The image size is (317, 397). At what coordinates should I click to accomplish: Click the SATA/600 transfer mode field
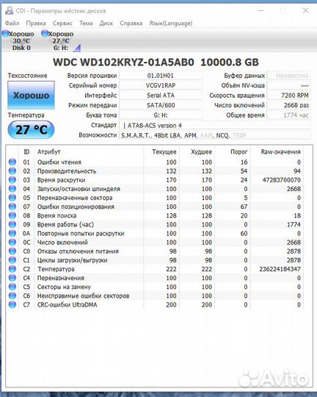(x=161, y=105)
